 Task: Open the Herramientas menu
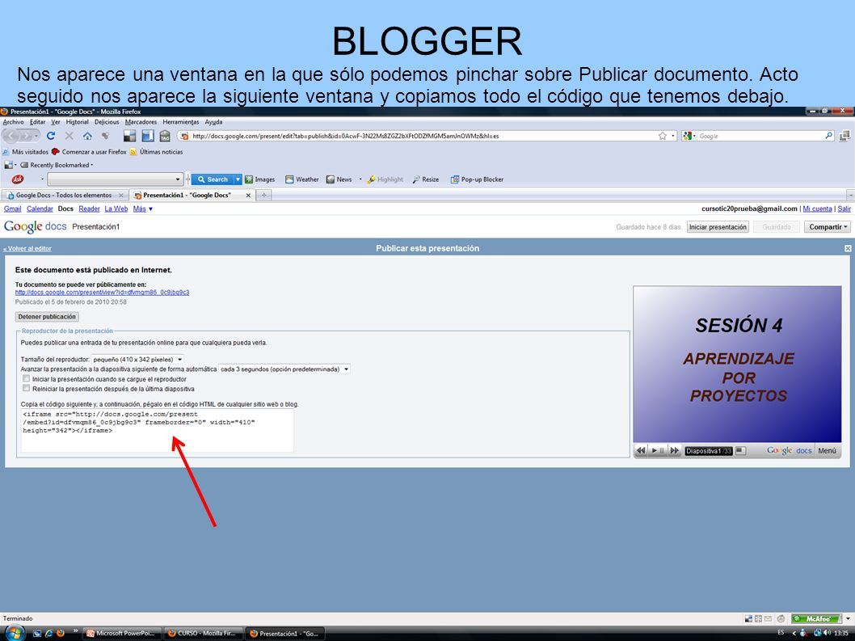click(x=181, y=122)
